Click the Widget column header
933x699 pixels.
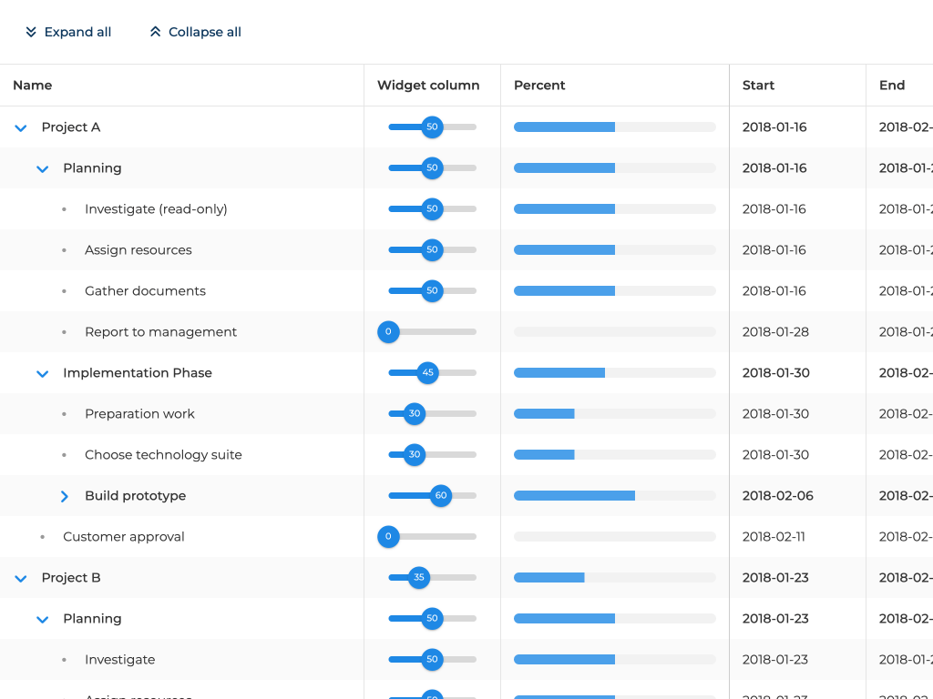pyautogui.click(x=428, y=86)
